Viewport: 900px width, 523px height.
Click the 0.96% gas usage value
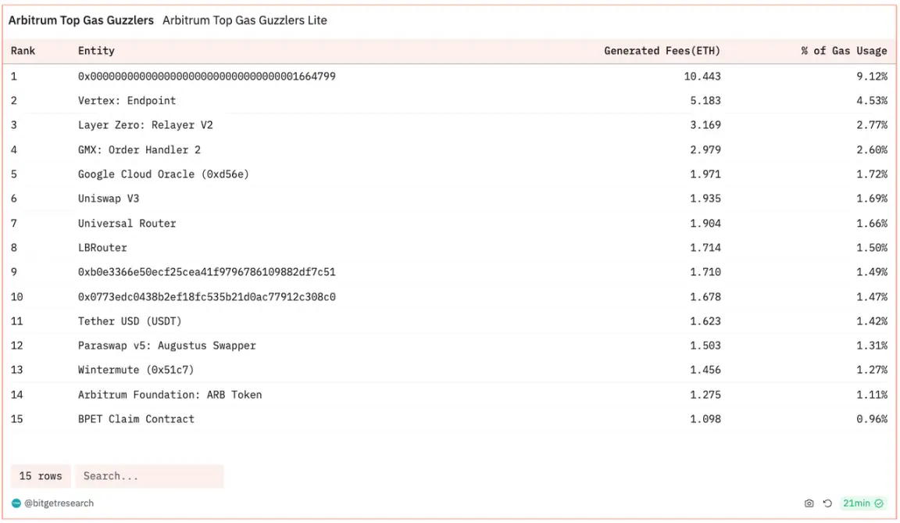872,419
